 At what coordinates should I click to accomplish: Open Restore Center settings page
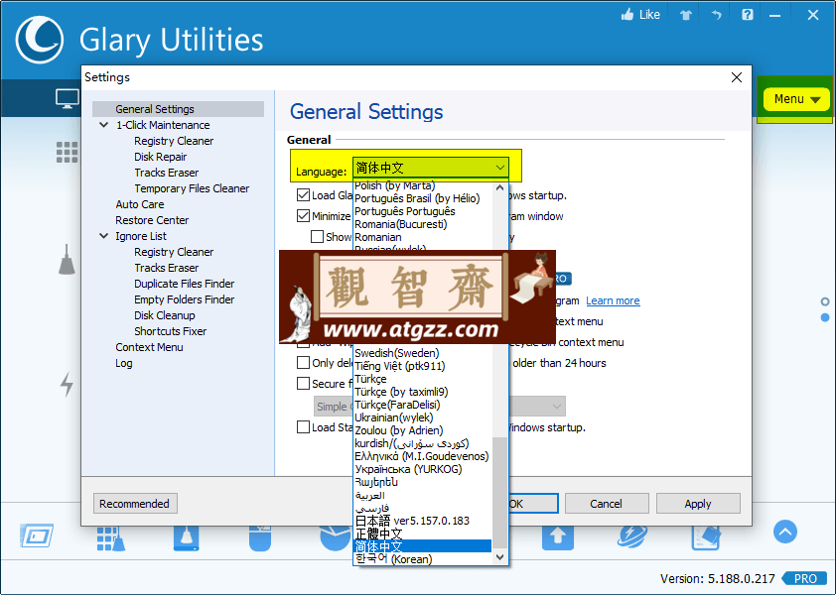click(152, 220)
